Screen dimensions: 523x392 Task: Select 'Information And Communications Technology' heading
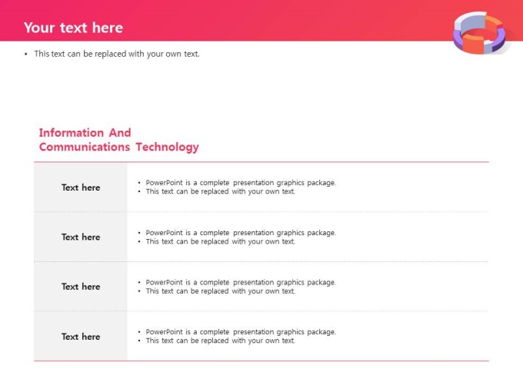tap(118, 140)
